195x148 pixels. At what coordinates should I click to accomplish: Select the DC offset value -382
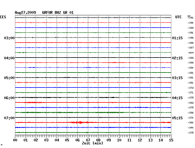coord(190,103)
